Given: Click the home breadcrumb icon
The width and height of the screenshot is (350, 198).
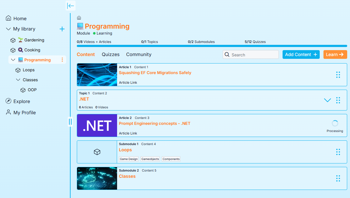Looking at the screenshot, I should click(79, 18).
